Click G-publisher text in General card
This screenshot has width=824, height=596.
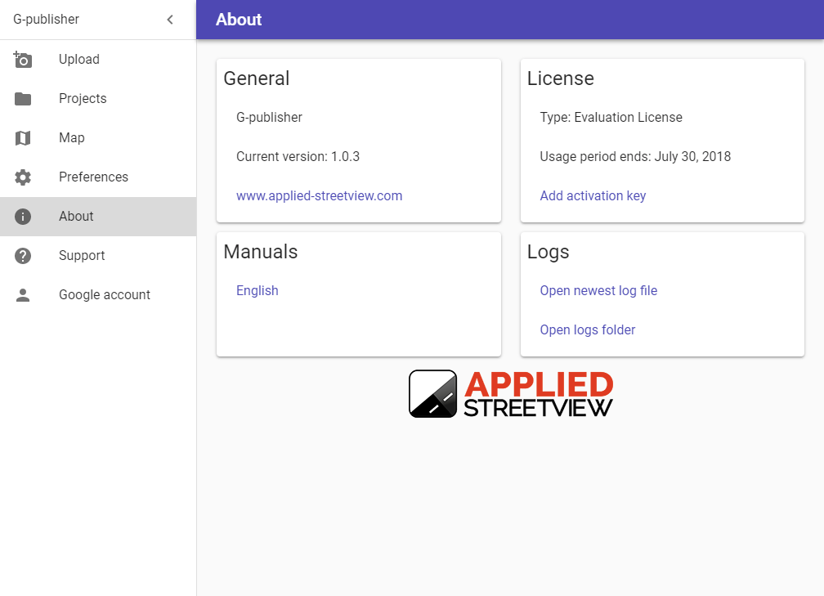pos(269,117)
